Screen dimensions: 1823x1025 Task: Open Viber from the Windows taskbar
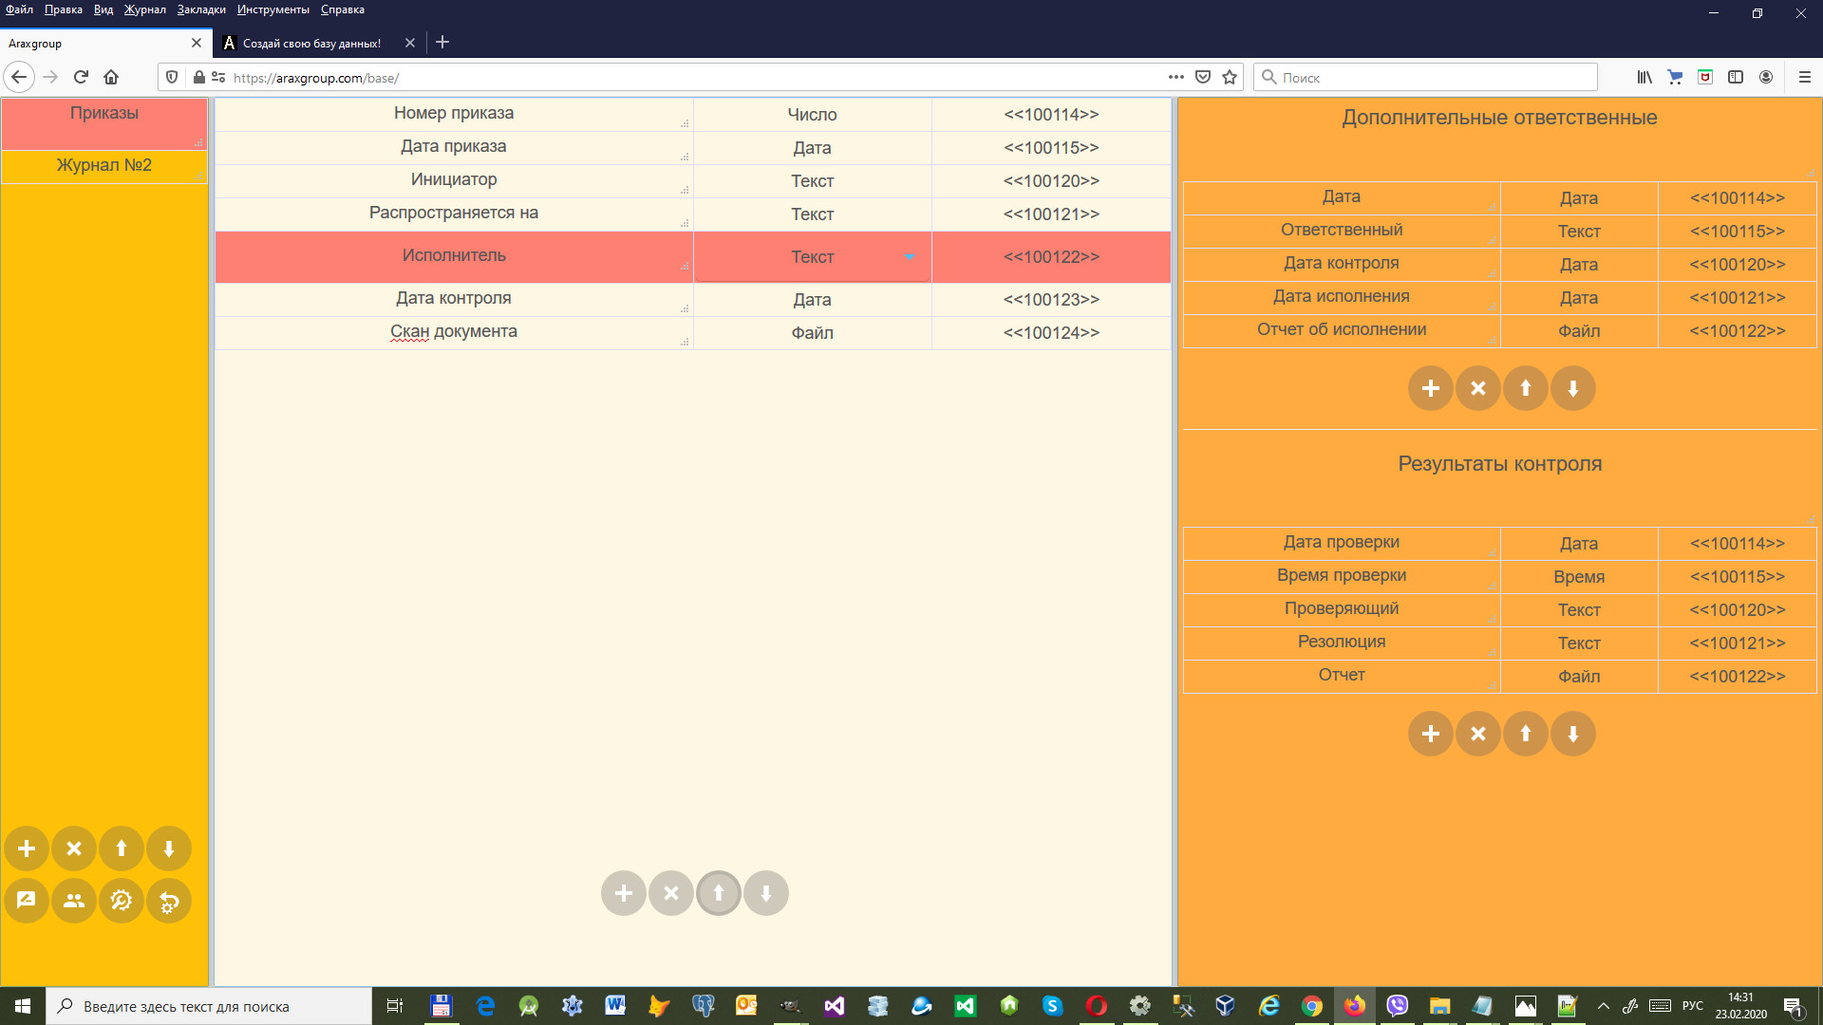(1397, 1006)
